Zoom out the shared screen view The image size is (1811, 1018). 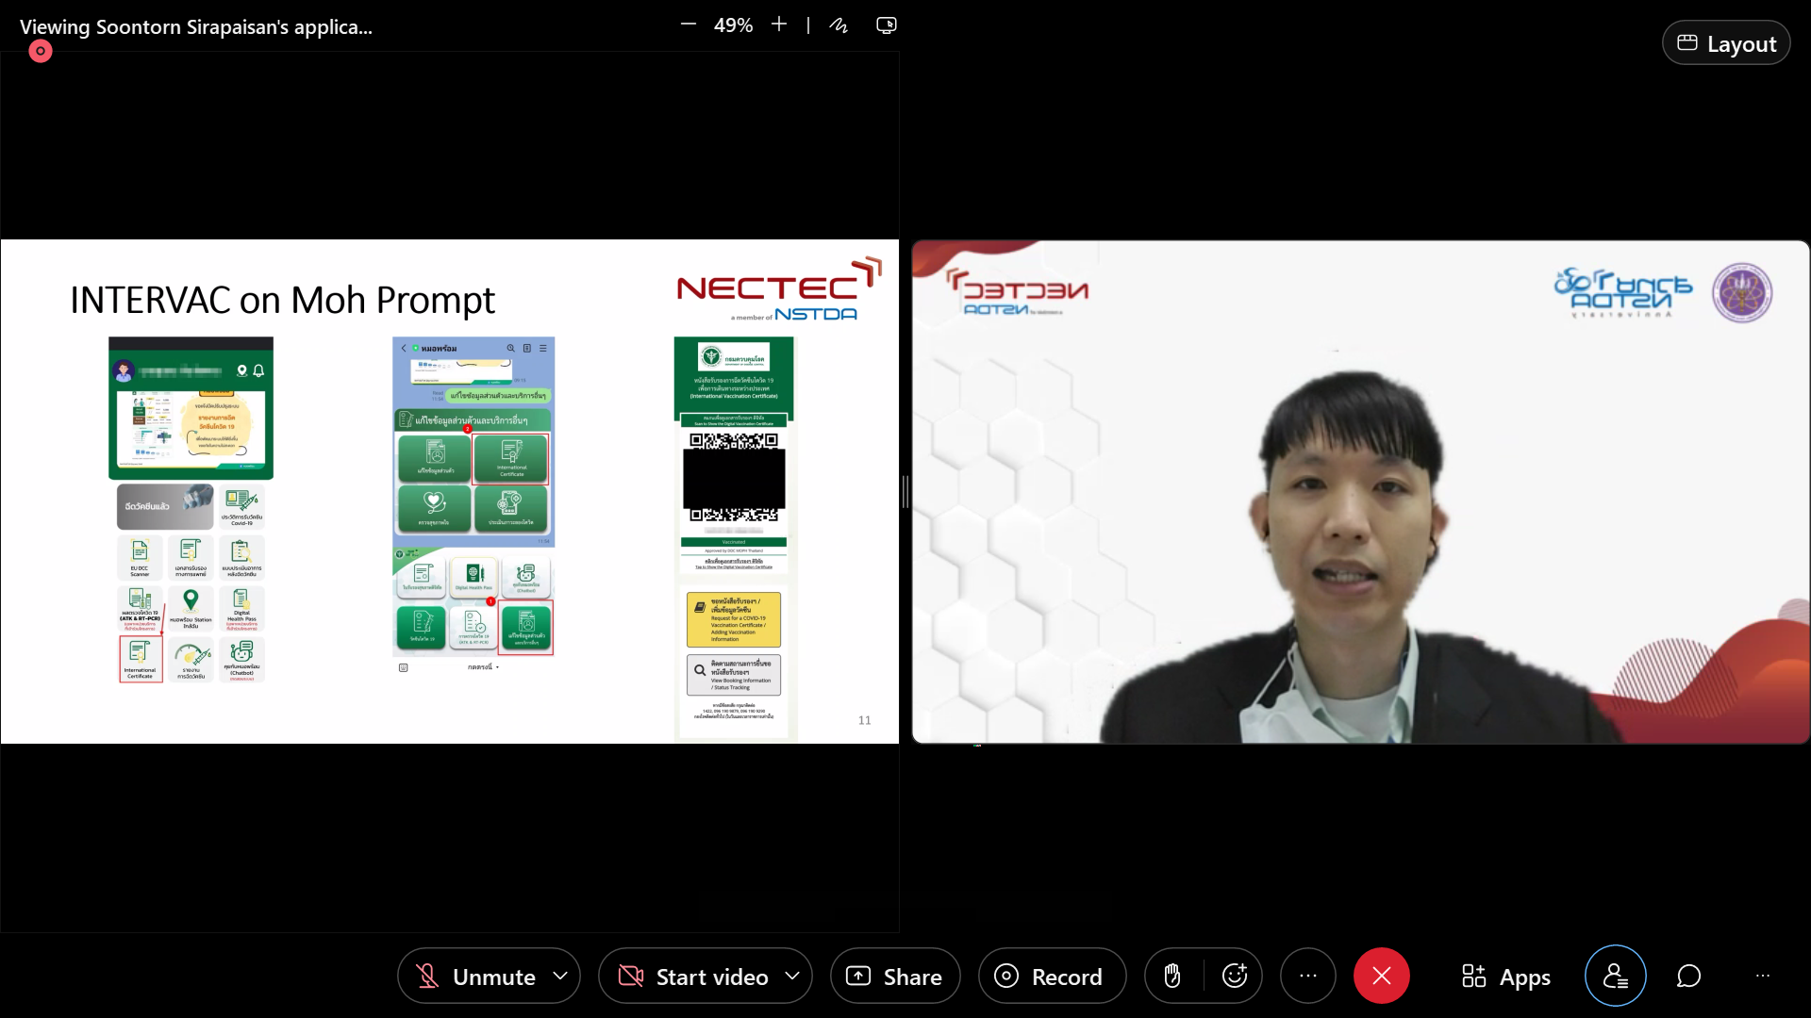coord(689,25)
